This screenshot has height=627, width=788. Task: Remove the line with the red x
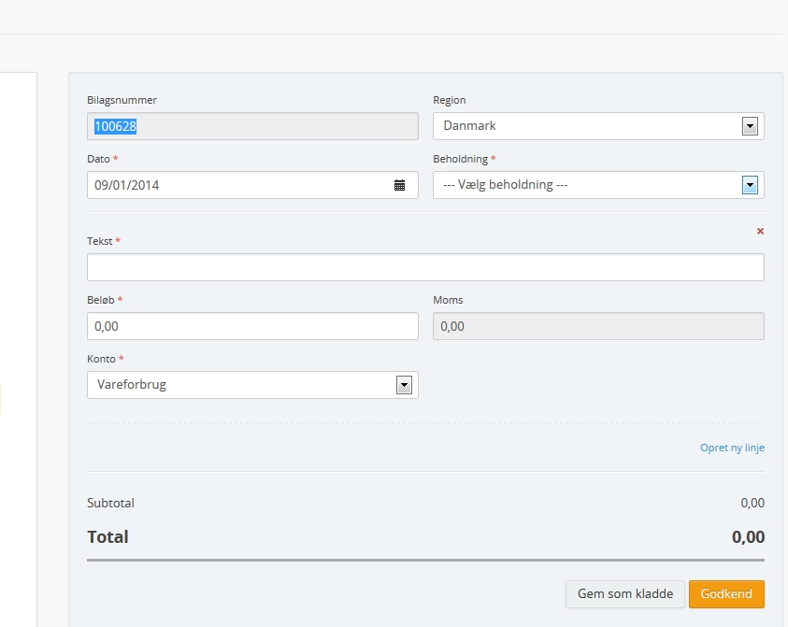[759, 231]
